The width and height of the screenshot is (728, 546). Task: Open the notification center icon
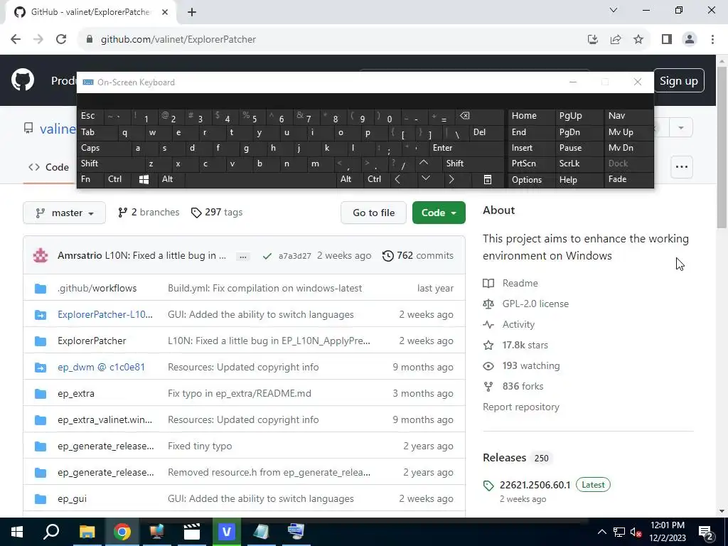coord(706,532)
